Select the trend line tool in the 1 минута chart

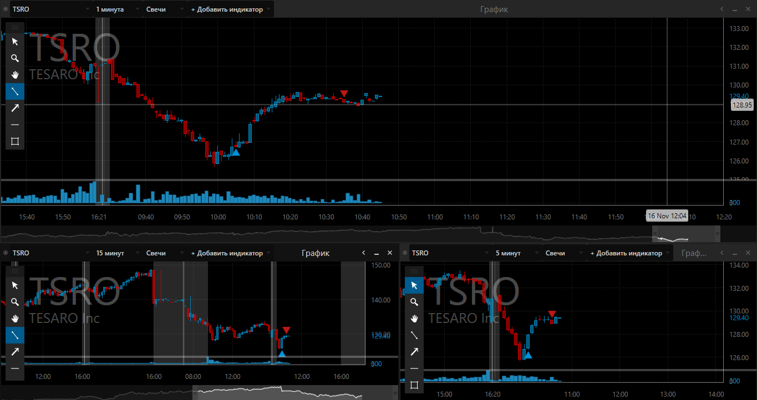coord(15,91)
